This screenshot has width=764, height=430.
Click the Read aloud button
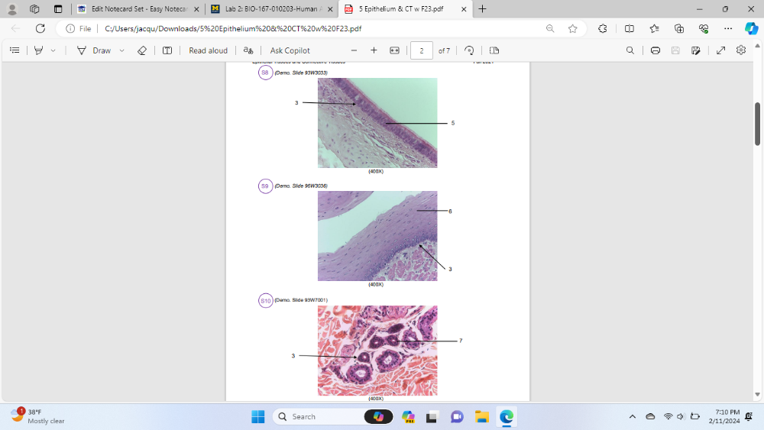pyautogui.click(x=208, y=50)
